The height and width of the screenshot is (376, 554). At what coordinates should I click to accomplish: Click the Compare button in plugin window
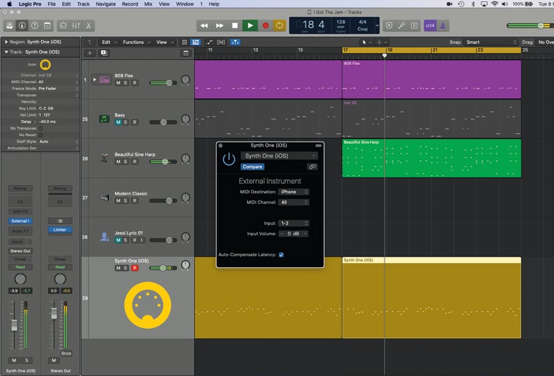point(253,167)
